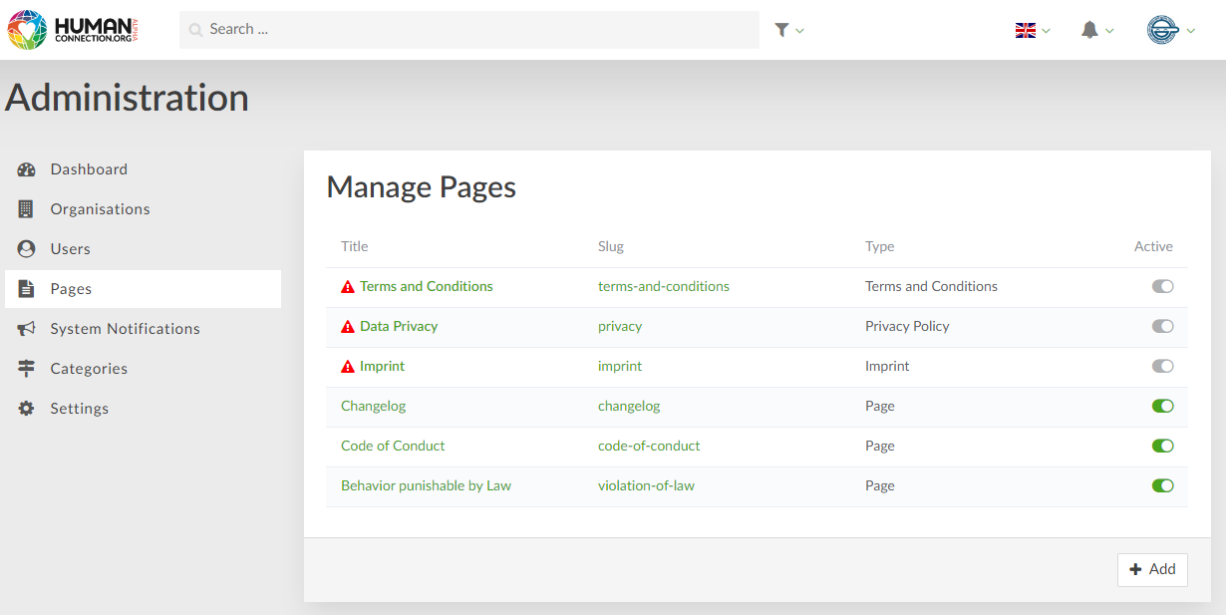This screenshot has height=615, width=1226.
Task: Expand the user menu chevron
Action: tap(1190, 31)
